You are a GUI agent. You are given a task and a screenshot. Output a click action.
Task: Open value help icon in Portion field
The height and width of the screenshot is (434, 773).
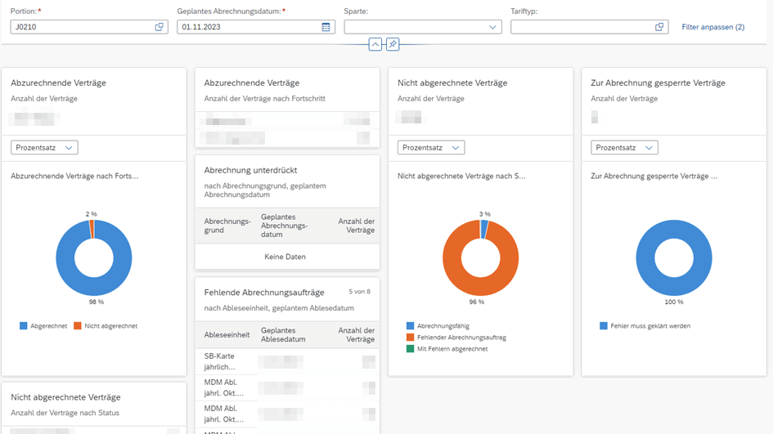coord(160,27)
